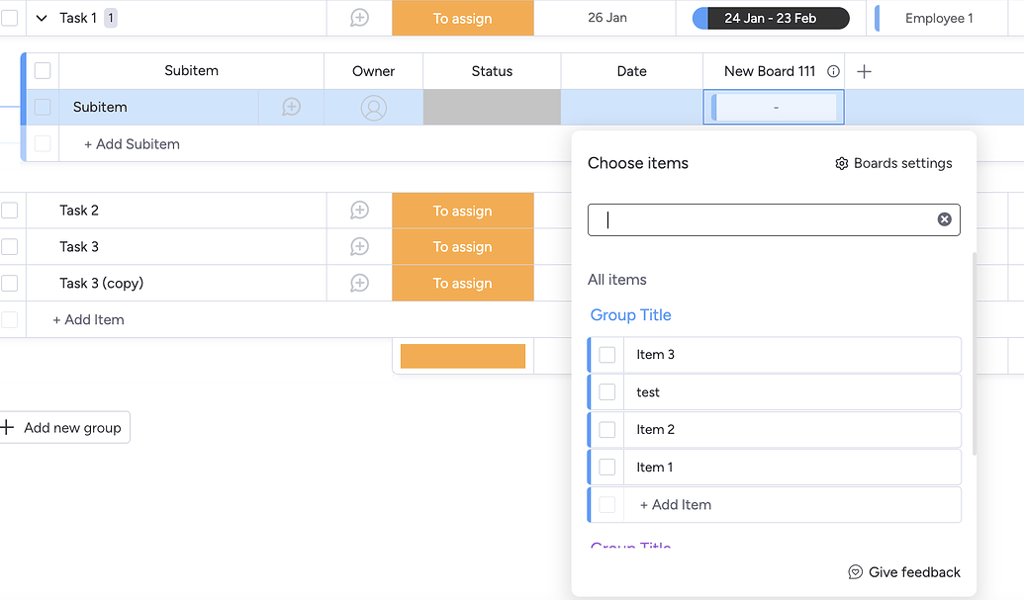1024x600 pixels.
Task: Open the conversation icon for Task 1
Action: point(359,18)
